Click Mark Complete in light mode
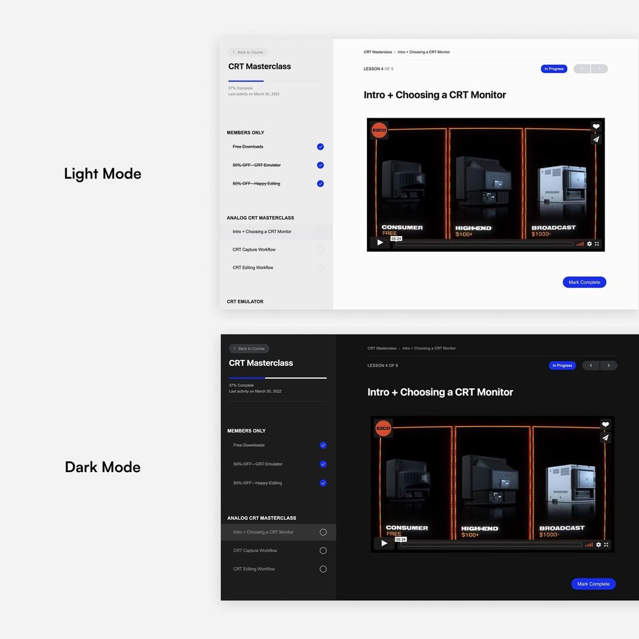Image resolution: width=639 pixels, height=639 pixels. [x=585, y=282]
